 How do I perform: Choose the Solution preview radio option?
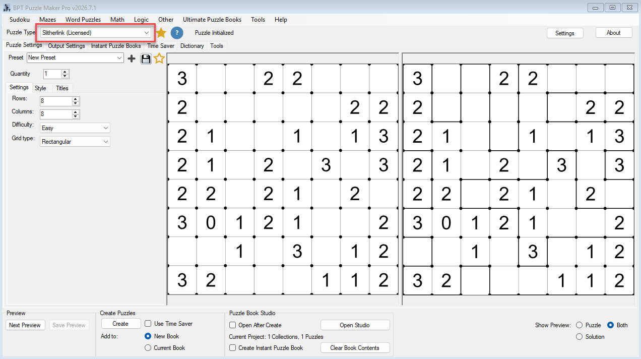(579, 337)
